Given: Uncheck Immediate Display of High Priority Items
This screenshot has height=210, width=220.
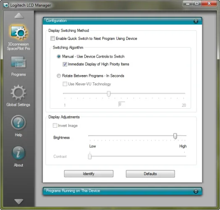Looking at the screenshot, I should (x=65, y=64).
